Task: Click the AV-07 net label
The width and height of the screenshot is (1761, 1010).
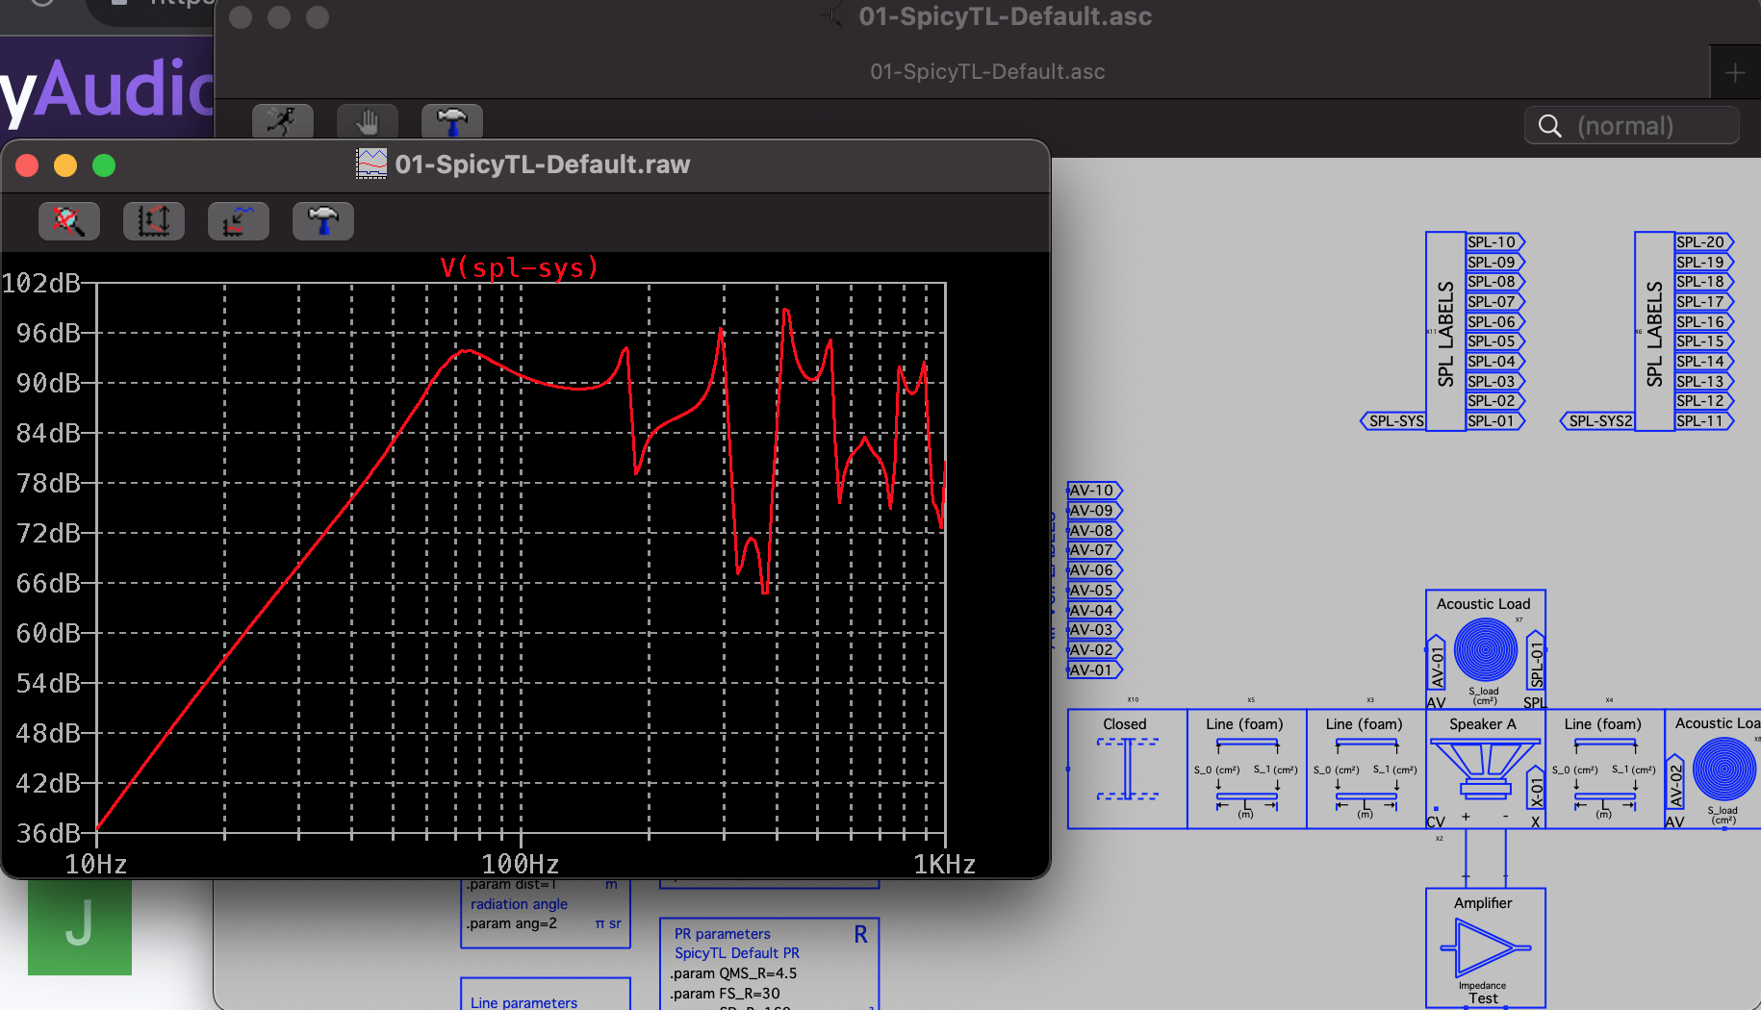Action: point(1095,550)
